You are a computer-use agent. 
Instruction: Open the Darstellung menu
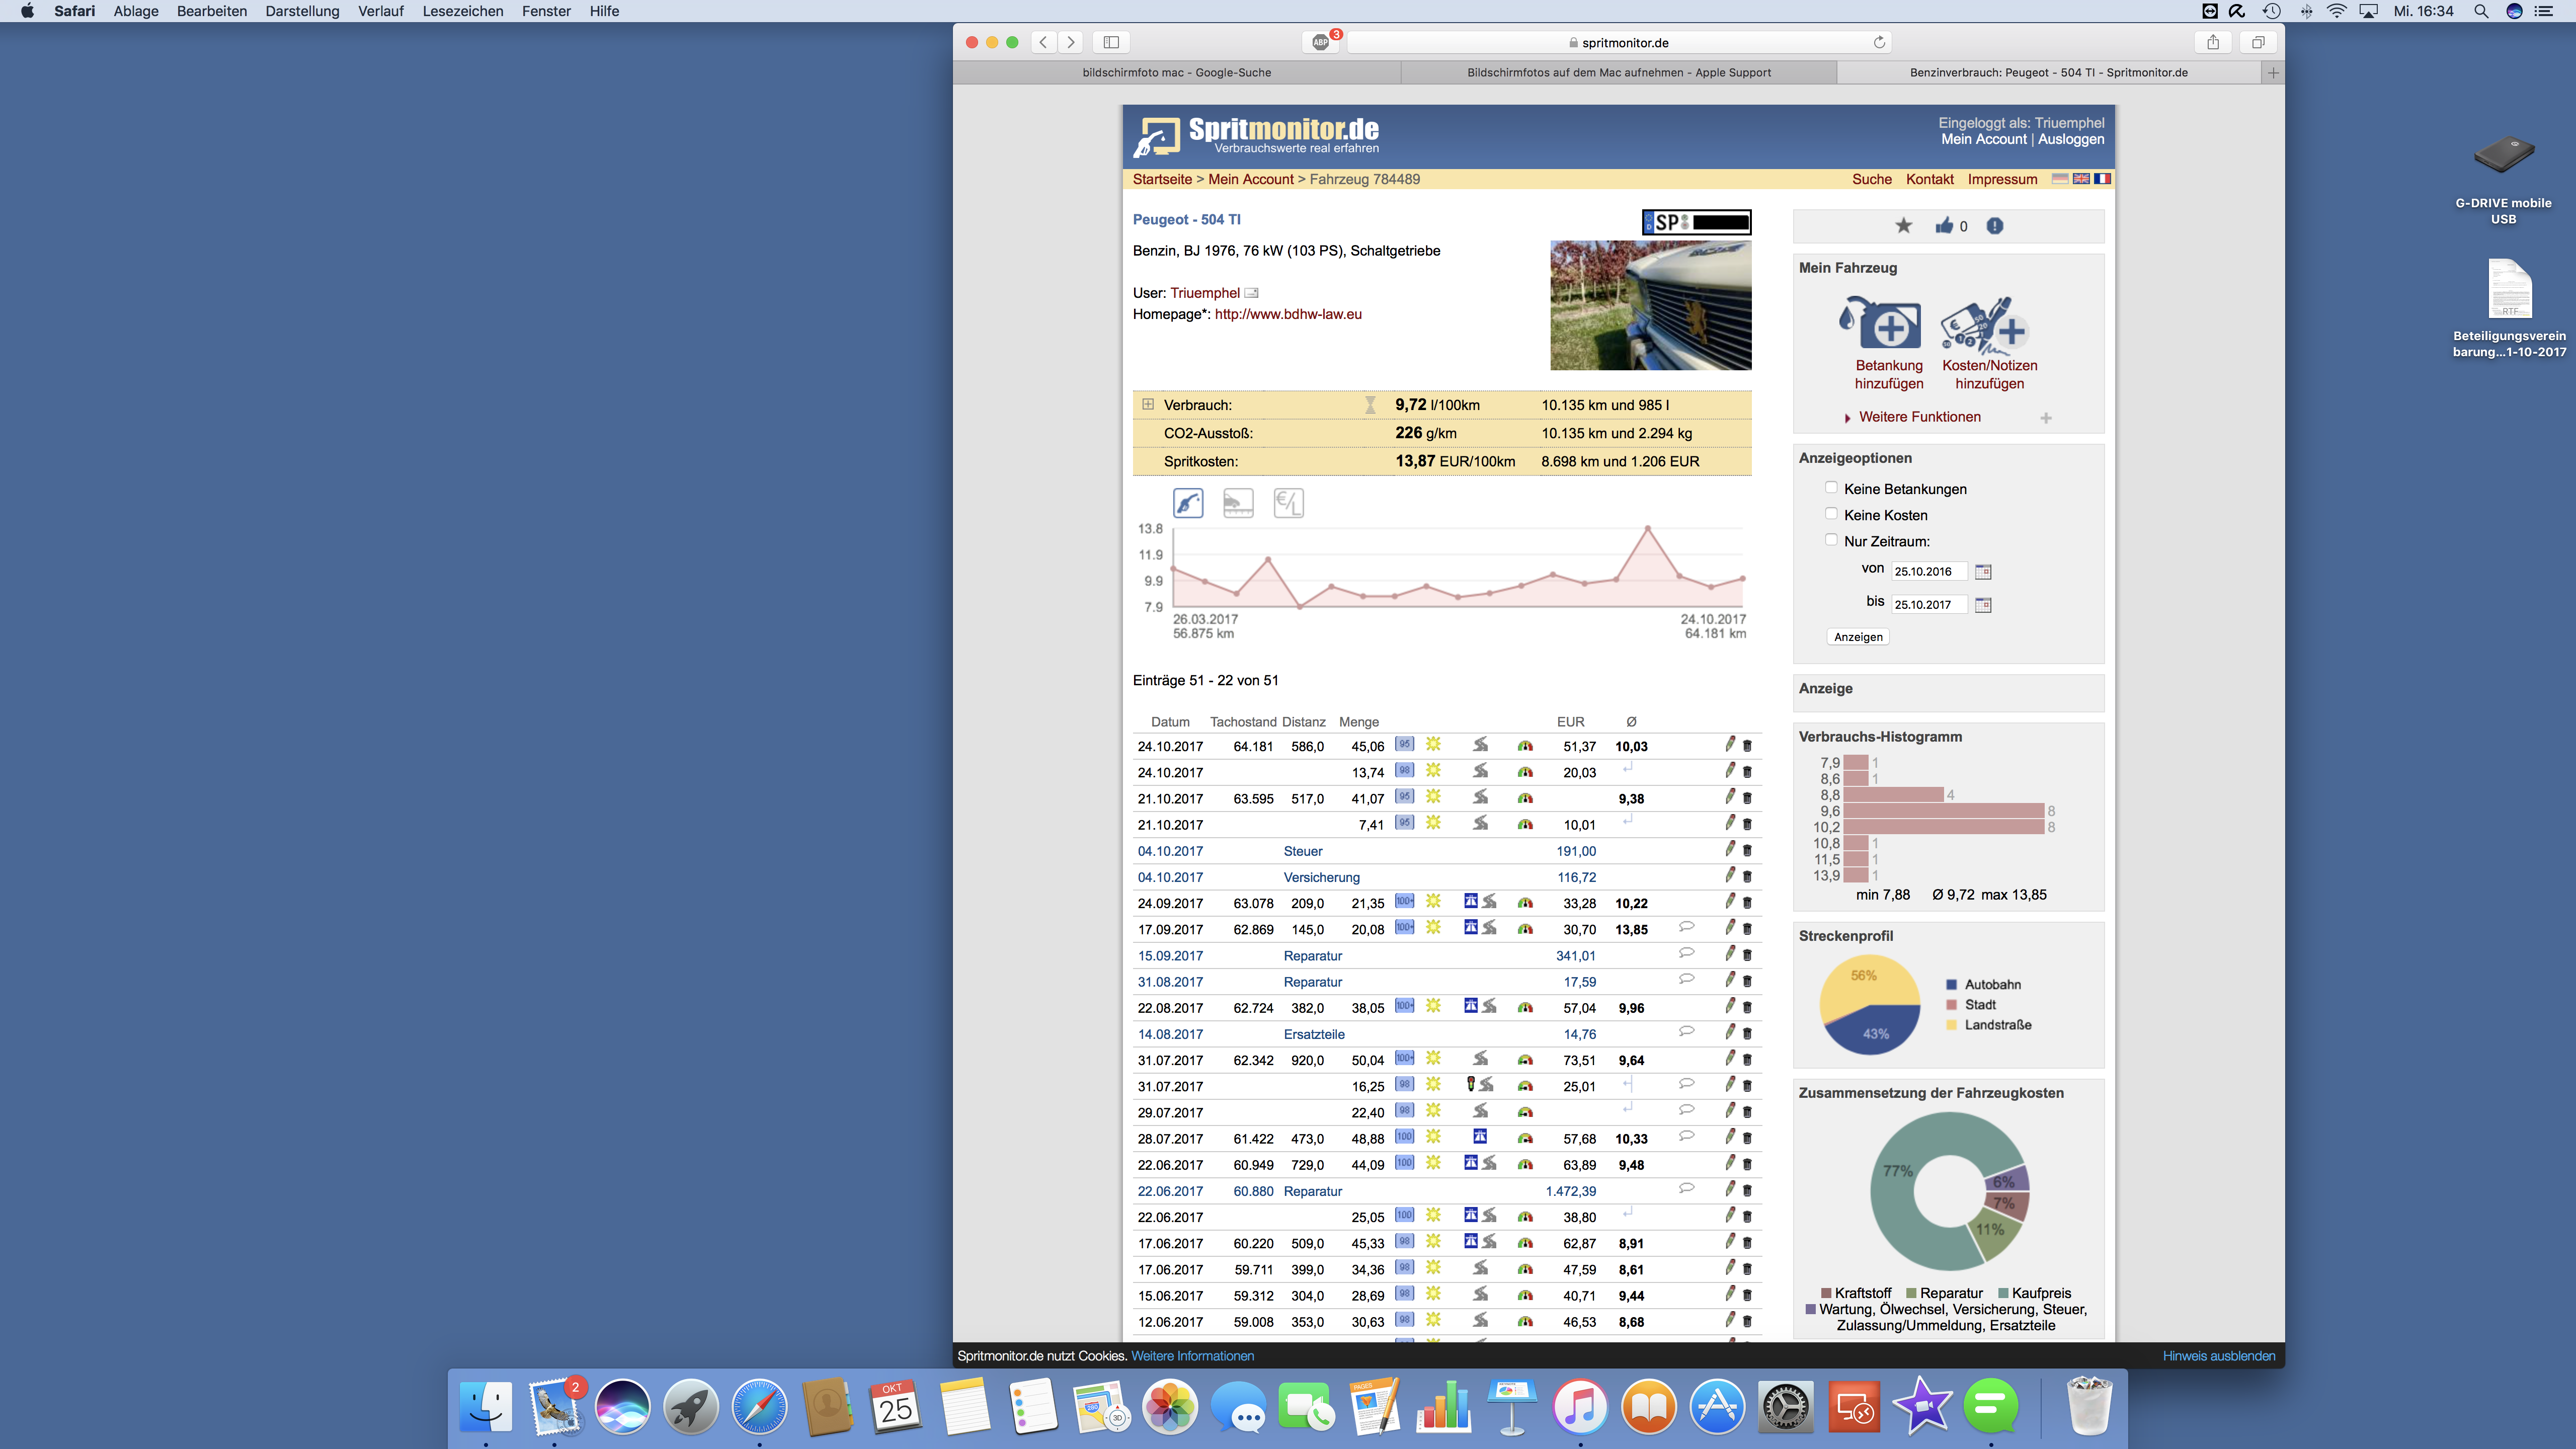(x=302, y=11)
